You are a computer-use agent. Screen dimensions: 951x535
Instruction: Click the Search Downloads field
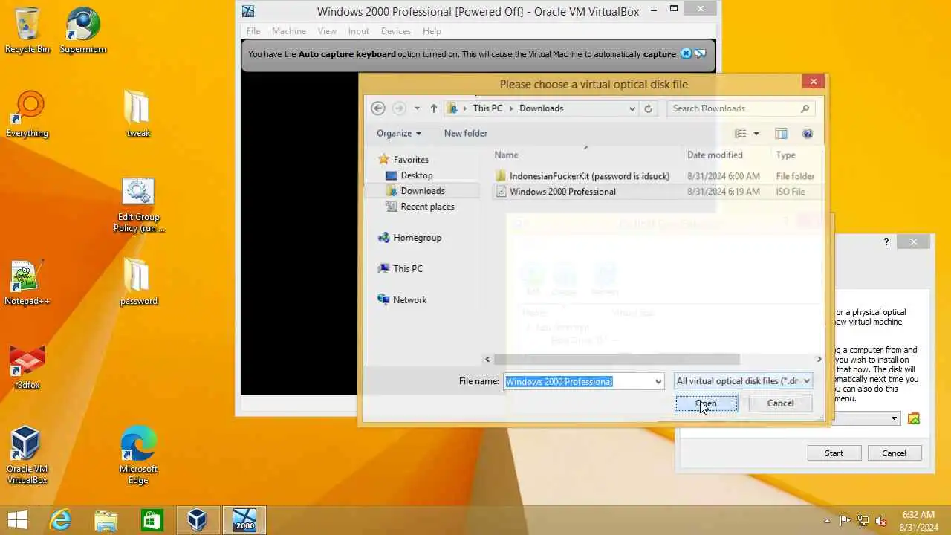[x=741, y=108]
